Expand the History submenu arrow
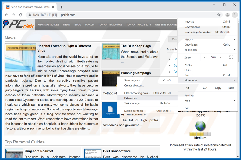Viewport: 241px width, 160px height. pyautogui.click(x=234, y=39)
